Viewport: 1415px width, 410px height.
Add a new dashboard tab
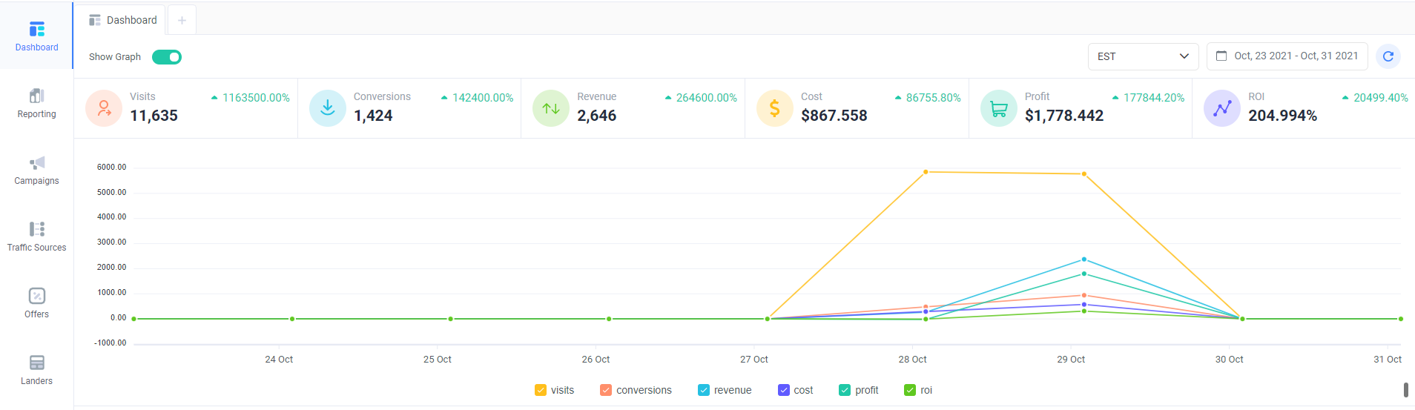pyautogui.click(x=182, y=20)
